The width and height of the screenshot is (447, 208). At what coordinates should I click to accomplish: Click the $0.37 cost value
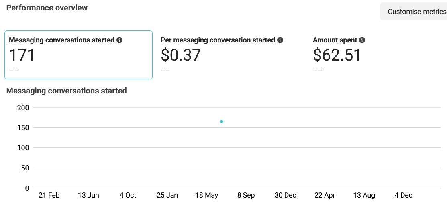pyautogui.click(x=180, y=55)
